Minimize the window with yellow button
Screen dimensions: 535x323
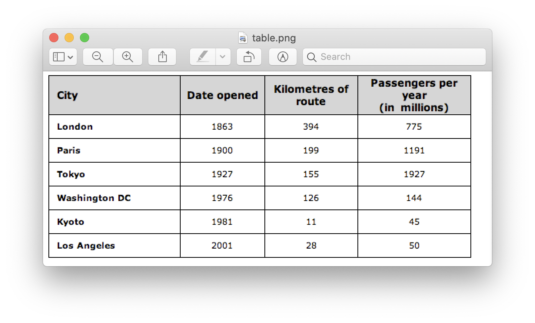(69, 38)
